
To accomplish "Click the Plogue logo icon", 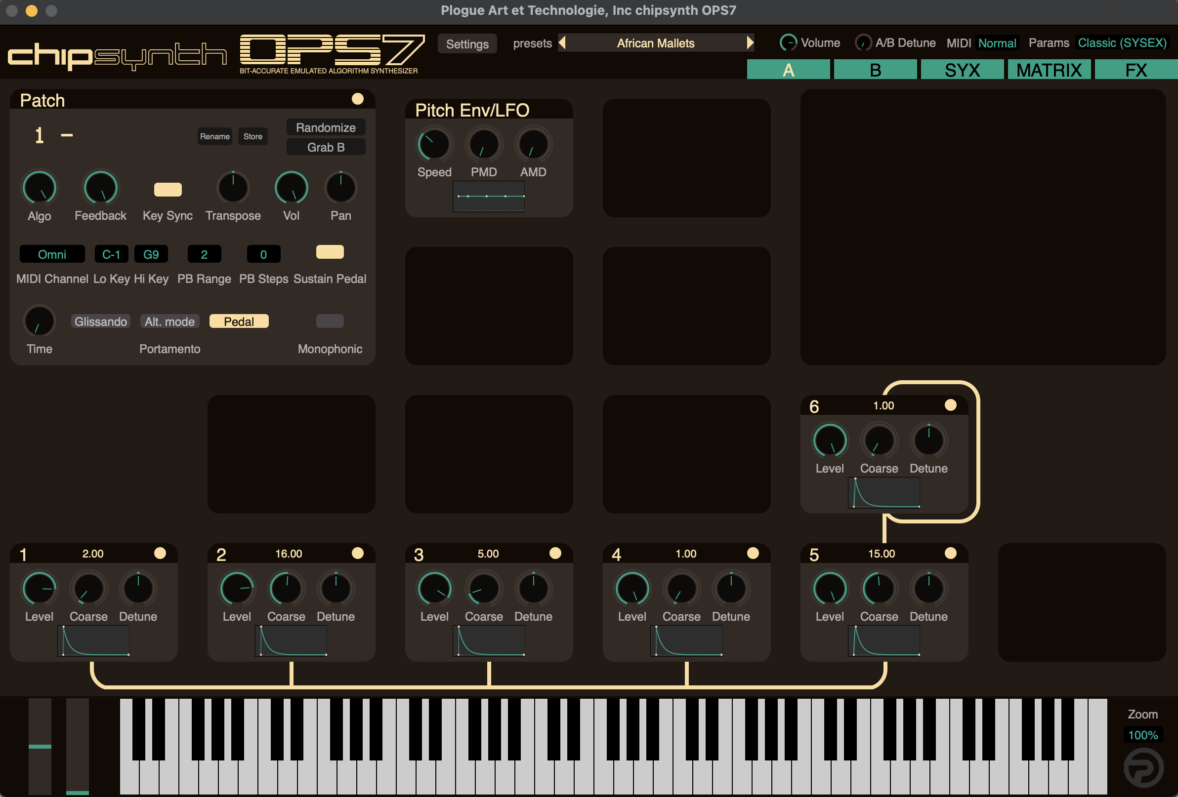I will point(1143,768).
